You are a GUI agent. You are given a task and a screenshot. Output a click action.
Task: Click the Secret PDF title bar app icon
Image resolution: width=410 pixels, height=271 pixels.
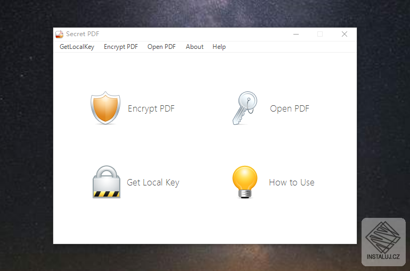(59, 34)
